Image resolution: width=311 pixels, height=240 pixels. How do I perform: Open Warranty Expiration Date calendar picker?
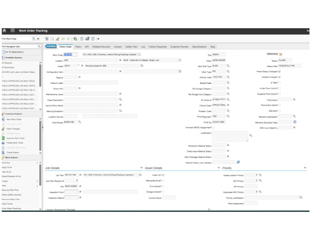click(x=295, y=122)
